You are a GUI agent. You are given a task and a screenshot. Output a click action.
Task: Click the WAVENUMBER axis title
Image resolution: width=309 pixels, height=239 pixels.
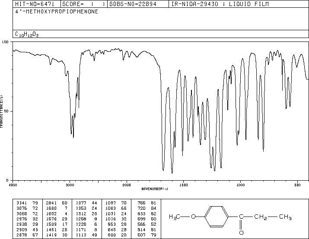(155, 189)
